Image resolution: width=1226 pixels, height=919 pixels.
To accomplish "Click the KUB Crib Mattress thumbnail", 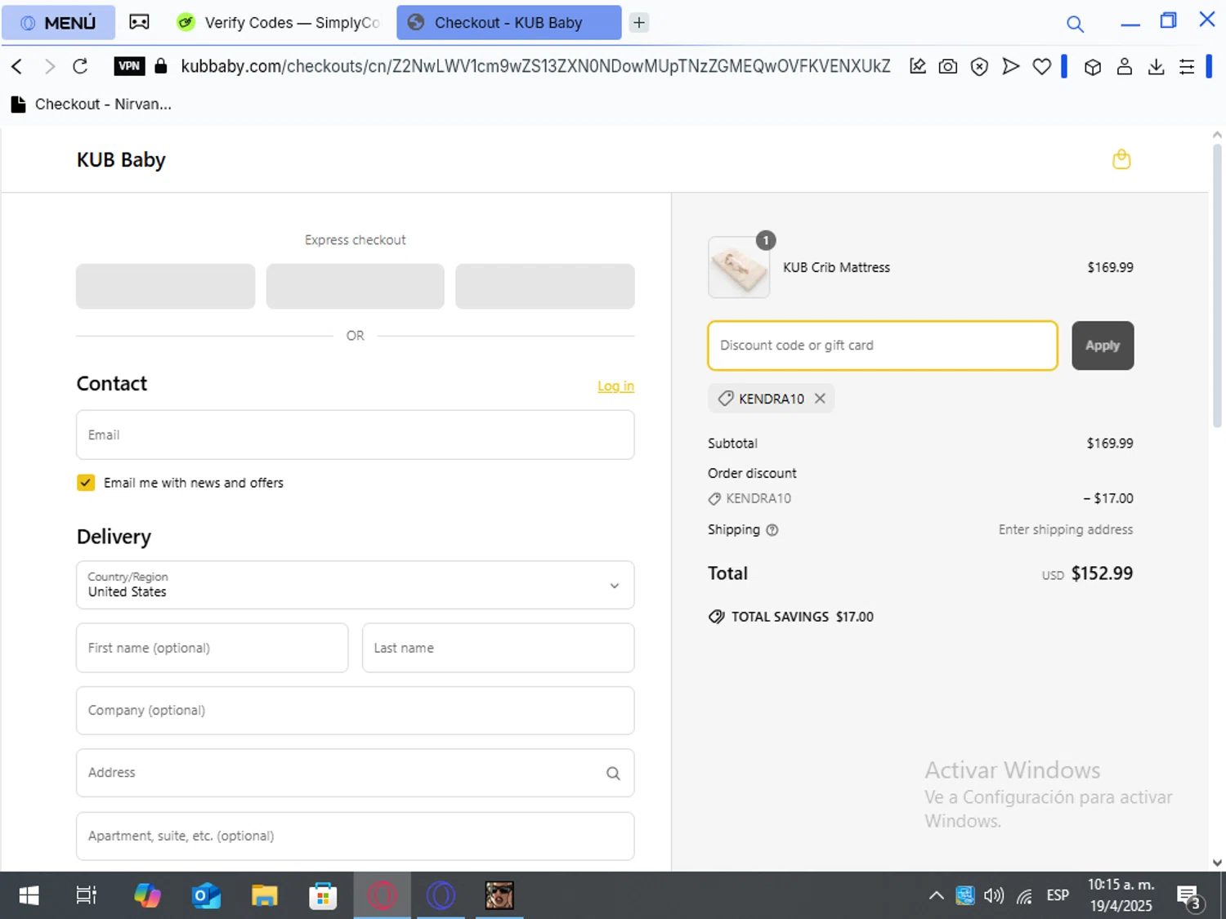I will 739,268.
